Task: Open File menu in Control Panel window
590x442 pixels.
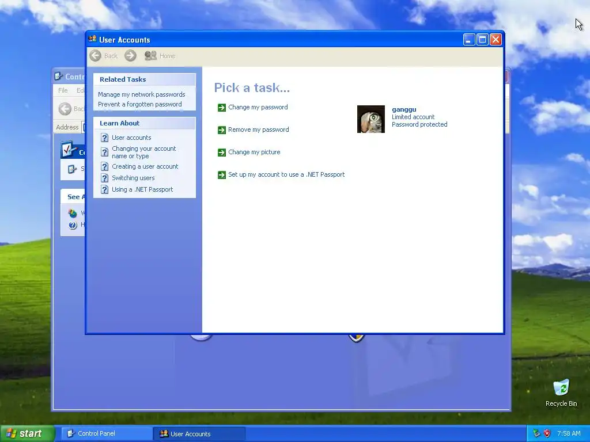Action: [63, 90]
